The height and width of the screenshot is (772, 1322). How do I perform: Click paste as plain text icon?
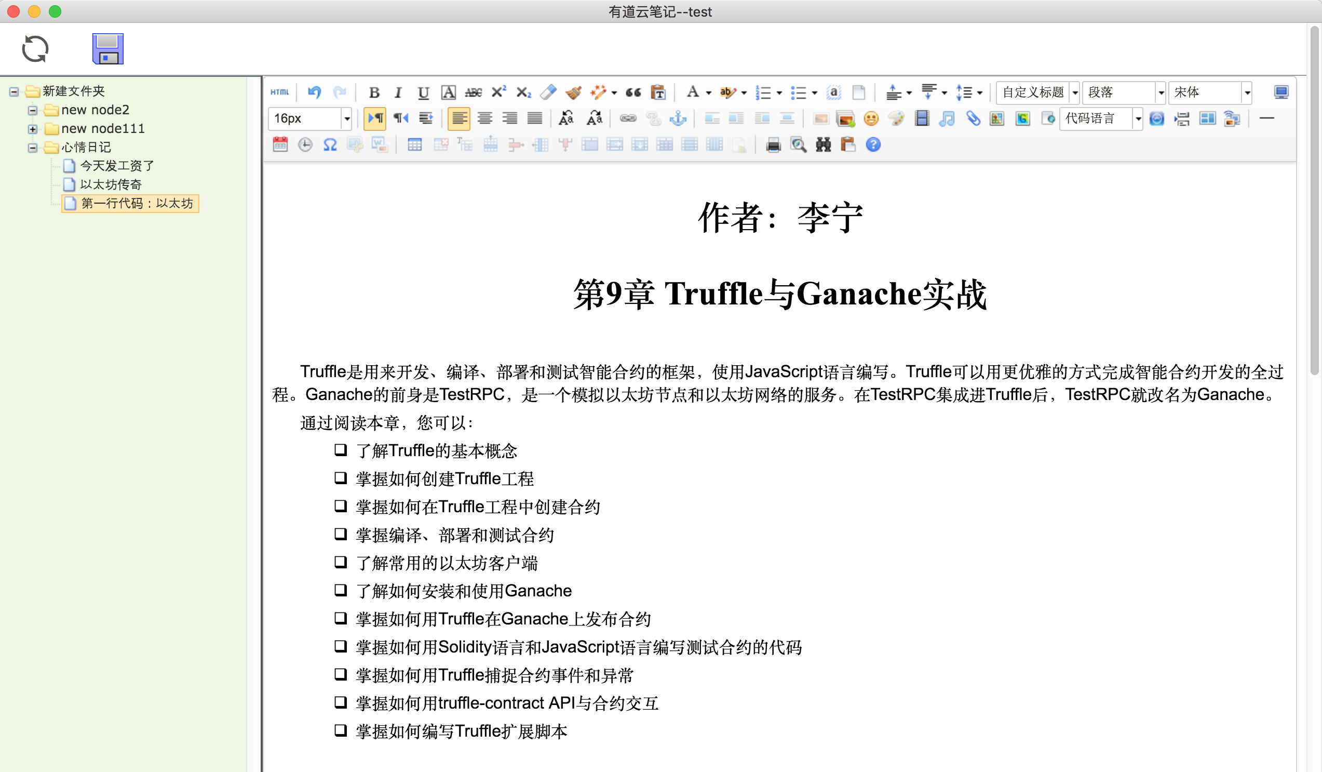tap(658, 92)
